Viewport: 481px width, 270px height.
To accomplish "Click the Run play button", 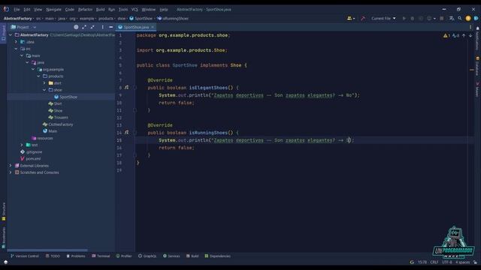I will [x=404, y=18].
